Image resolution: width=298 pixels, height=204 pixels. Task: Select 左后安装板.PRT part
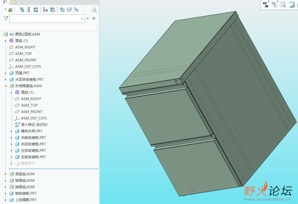[x=33, y=151]
